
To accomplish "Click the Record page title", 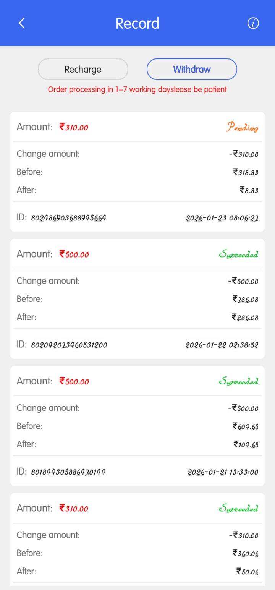I will [137, 23].
